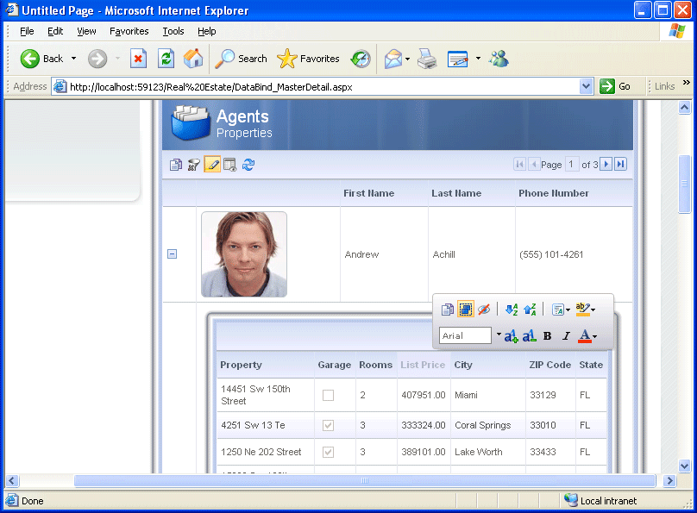The width and height of the screenshot is (697, 513).
Task: Toggle the Garage checkbox for 1250 Ne 202 Street
Action: pyautogui.click(x=328, y=452)
